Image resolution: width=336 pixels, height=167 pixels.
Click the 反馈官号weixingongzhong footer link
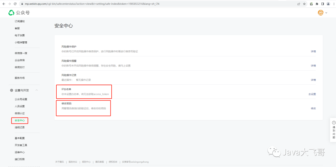point(135,162)
